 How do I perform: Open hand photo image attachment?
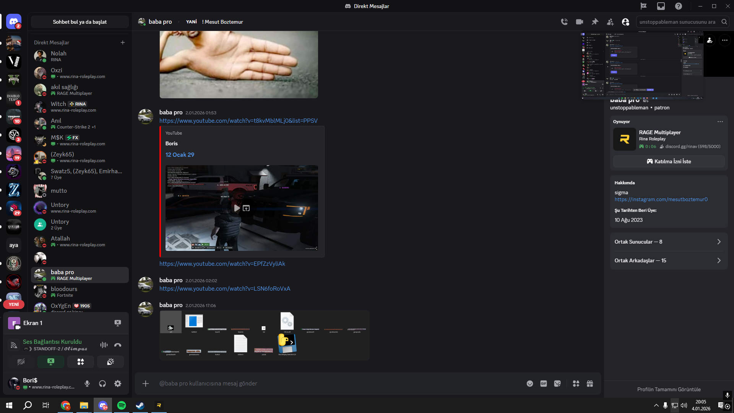click(x=239, y=64)
